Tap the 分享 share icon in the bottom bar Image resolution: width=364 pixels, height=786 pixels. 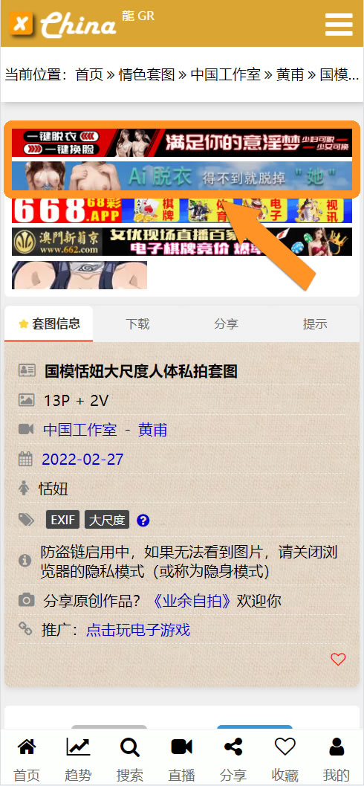click(233, 747)
